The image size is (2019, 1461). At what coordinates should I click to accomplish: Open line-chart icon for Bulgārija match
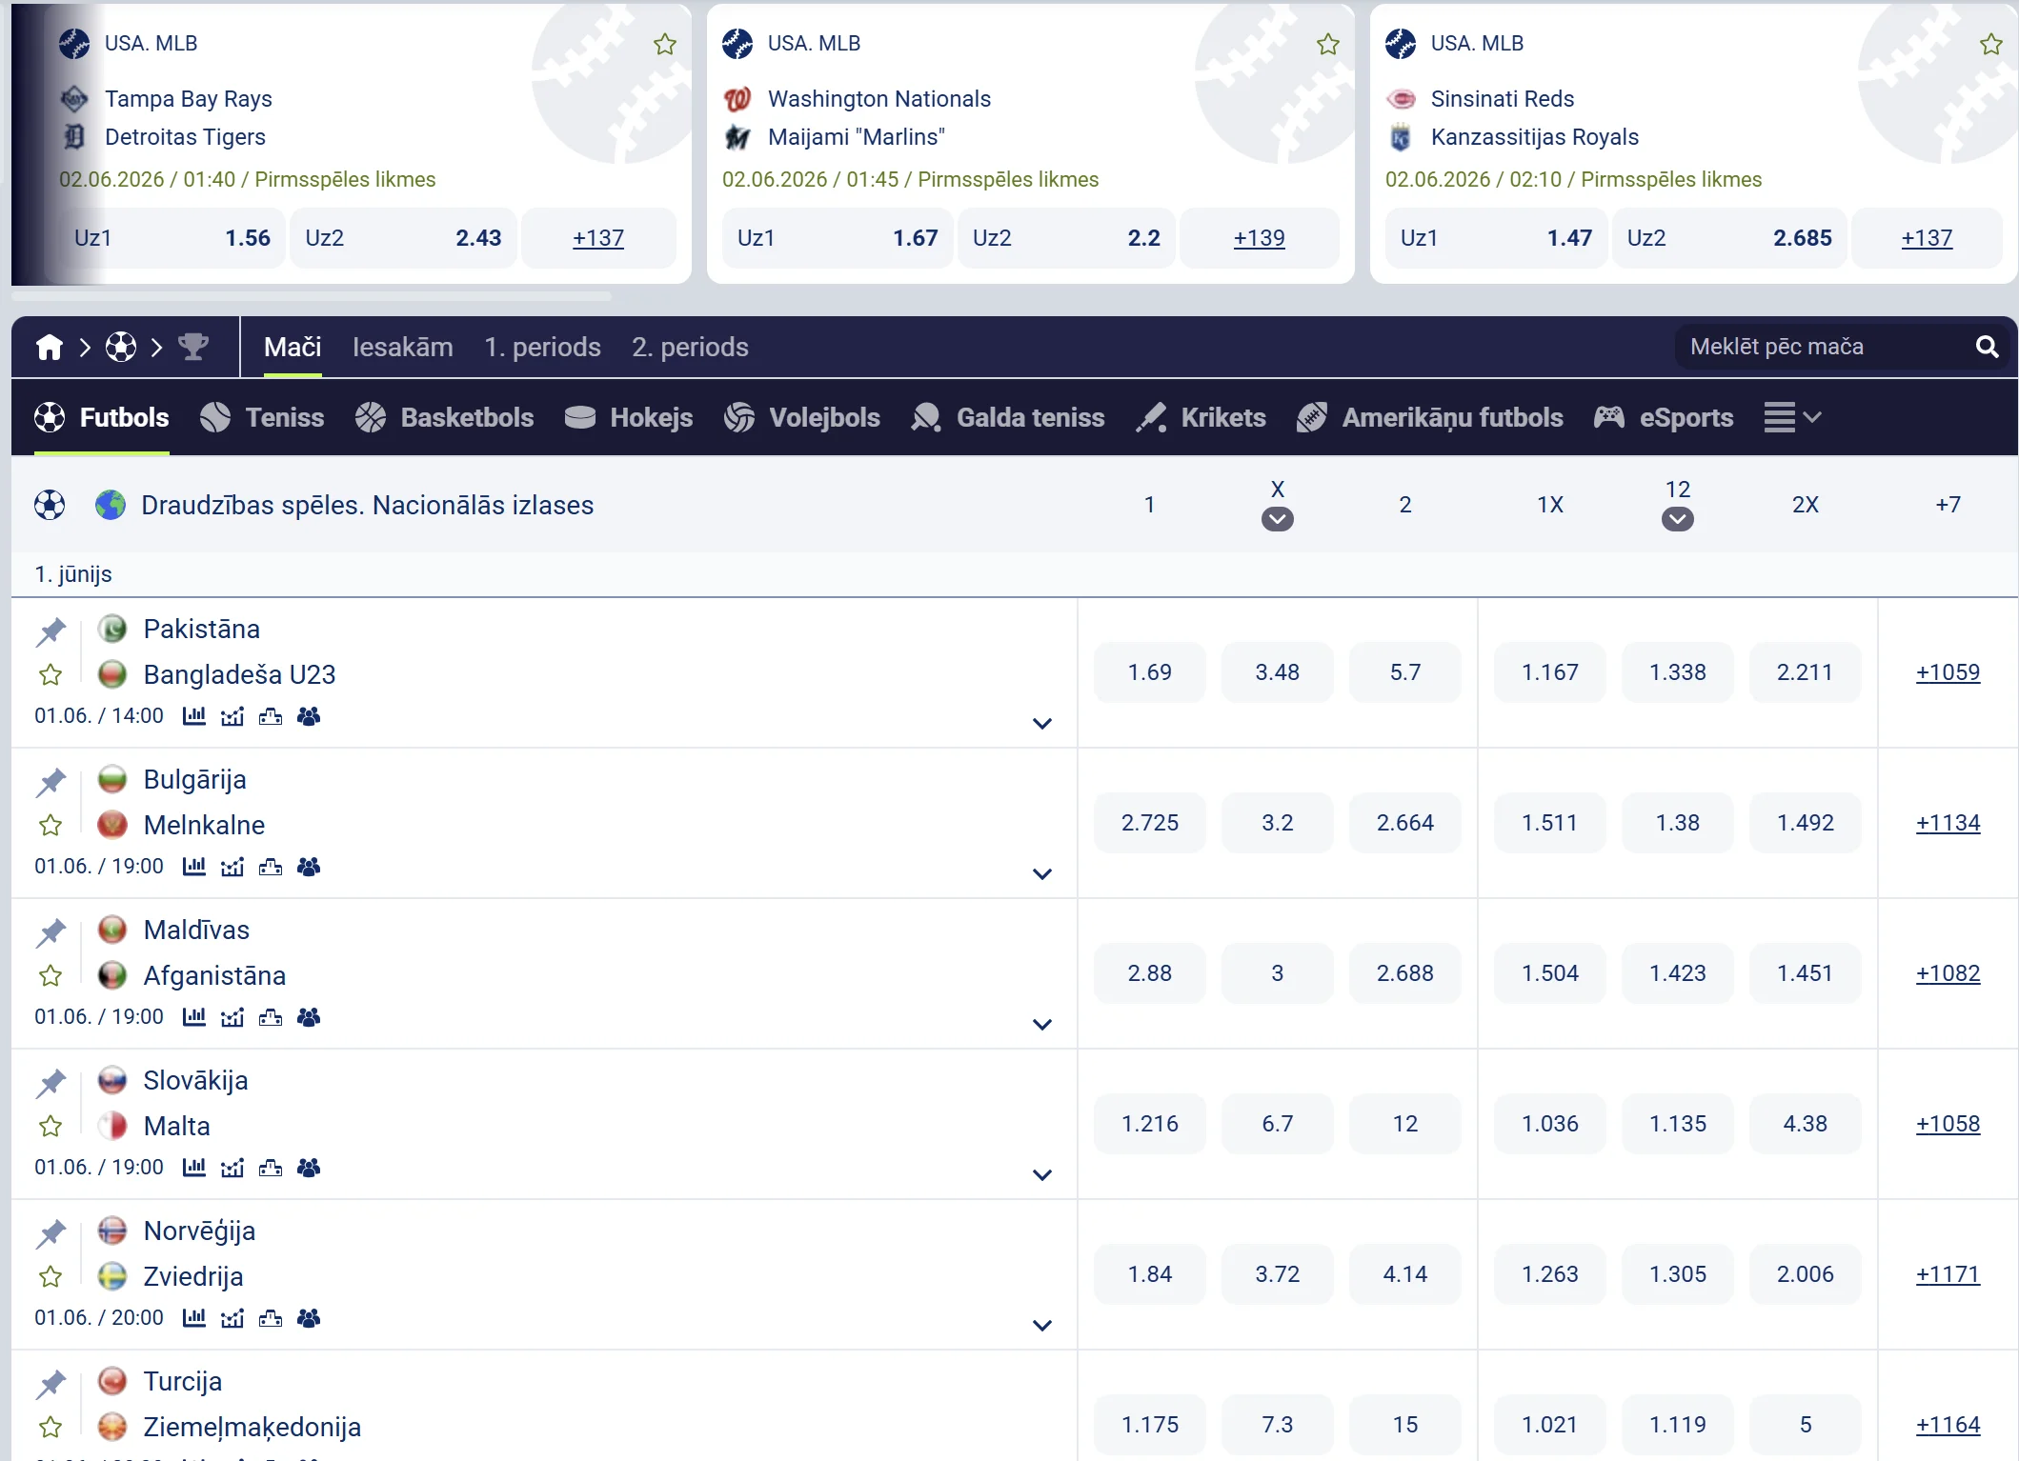pyautogui.click(x=232, y=867)
